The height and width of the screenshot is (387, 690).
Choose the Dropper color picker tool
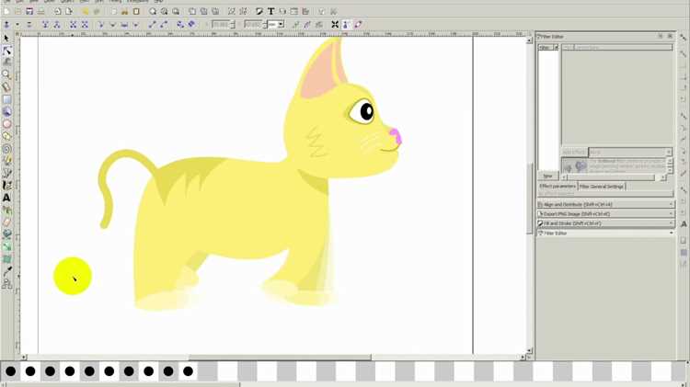point(6,272)
